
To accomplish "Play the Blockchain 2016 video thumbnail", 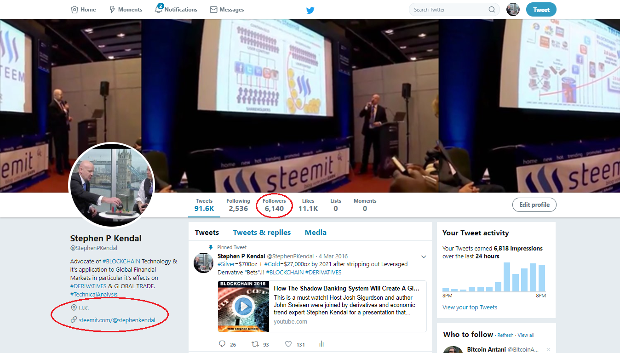I will 244,306.
